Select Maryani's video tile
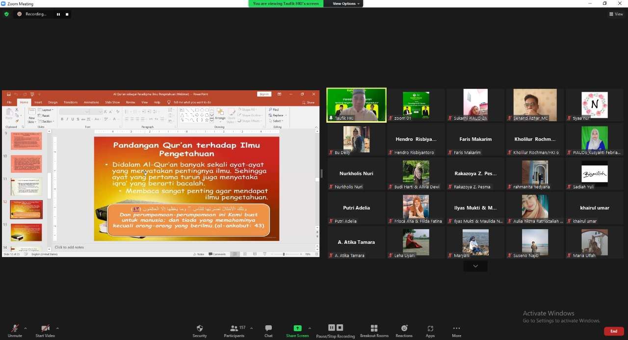This screenshot has width=628, height=340. [475, 242]
